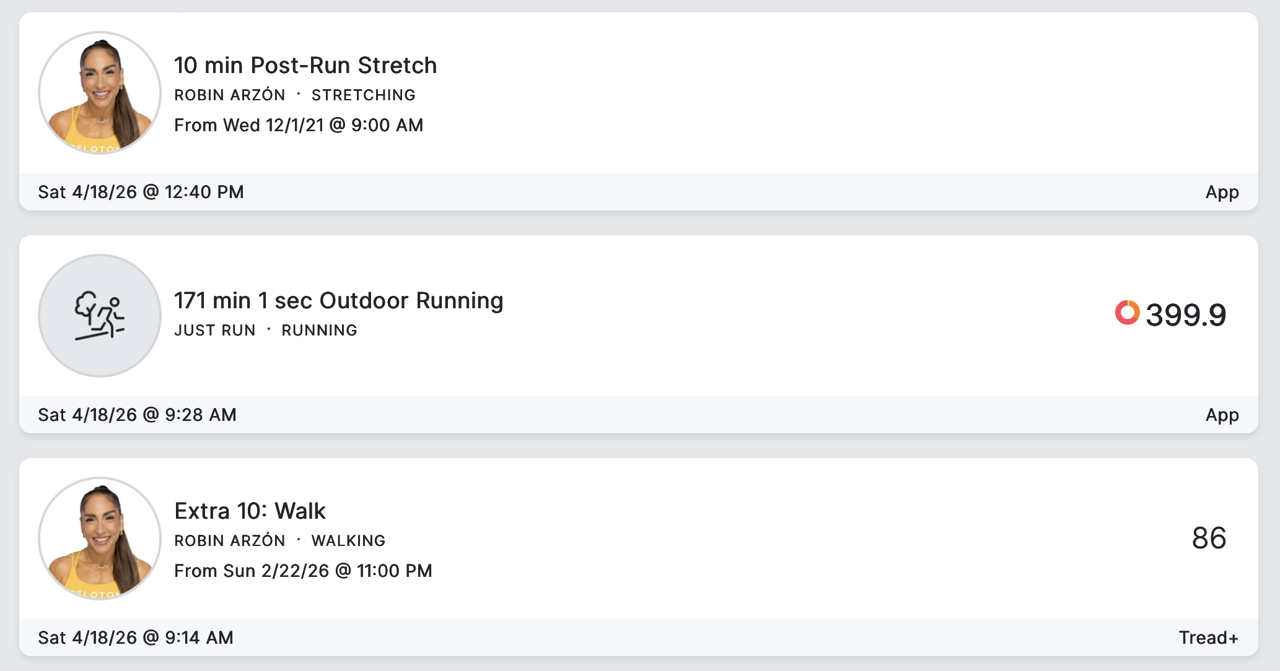Click the JUST RUN label
Viewport: 1280px width, 671px height.
[x=214, y=331]
